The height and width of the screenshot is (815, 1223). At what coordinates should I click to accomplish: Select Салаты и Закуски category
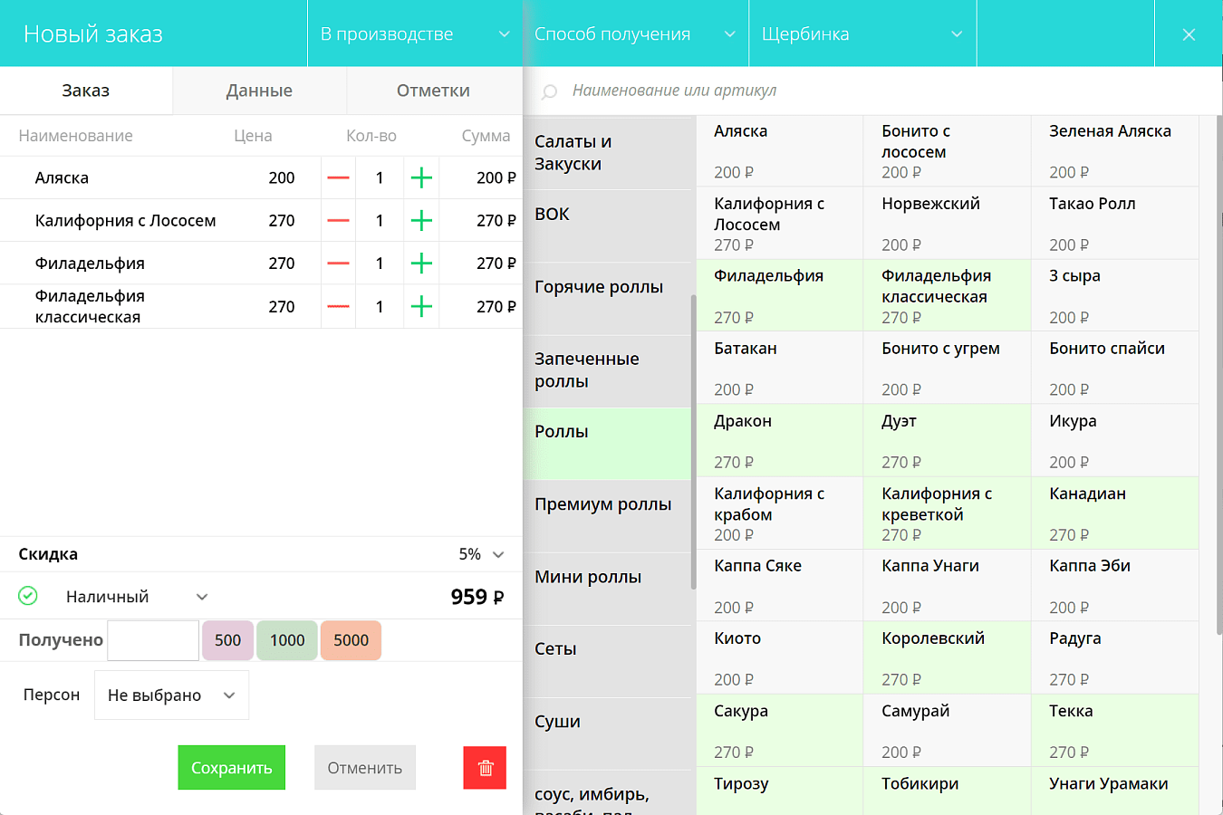click(607, 153)
